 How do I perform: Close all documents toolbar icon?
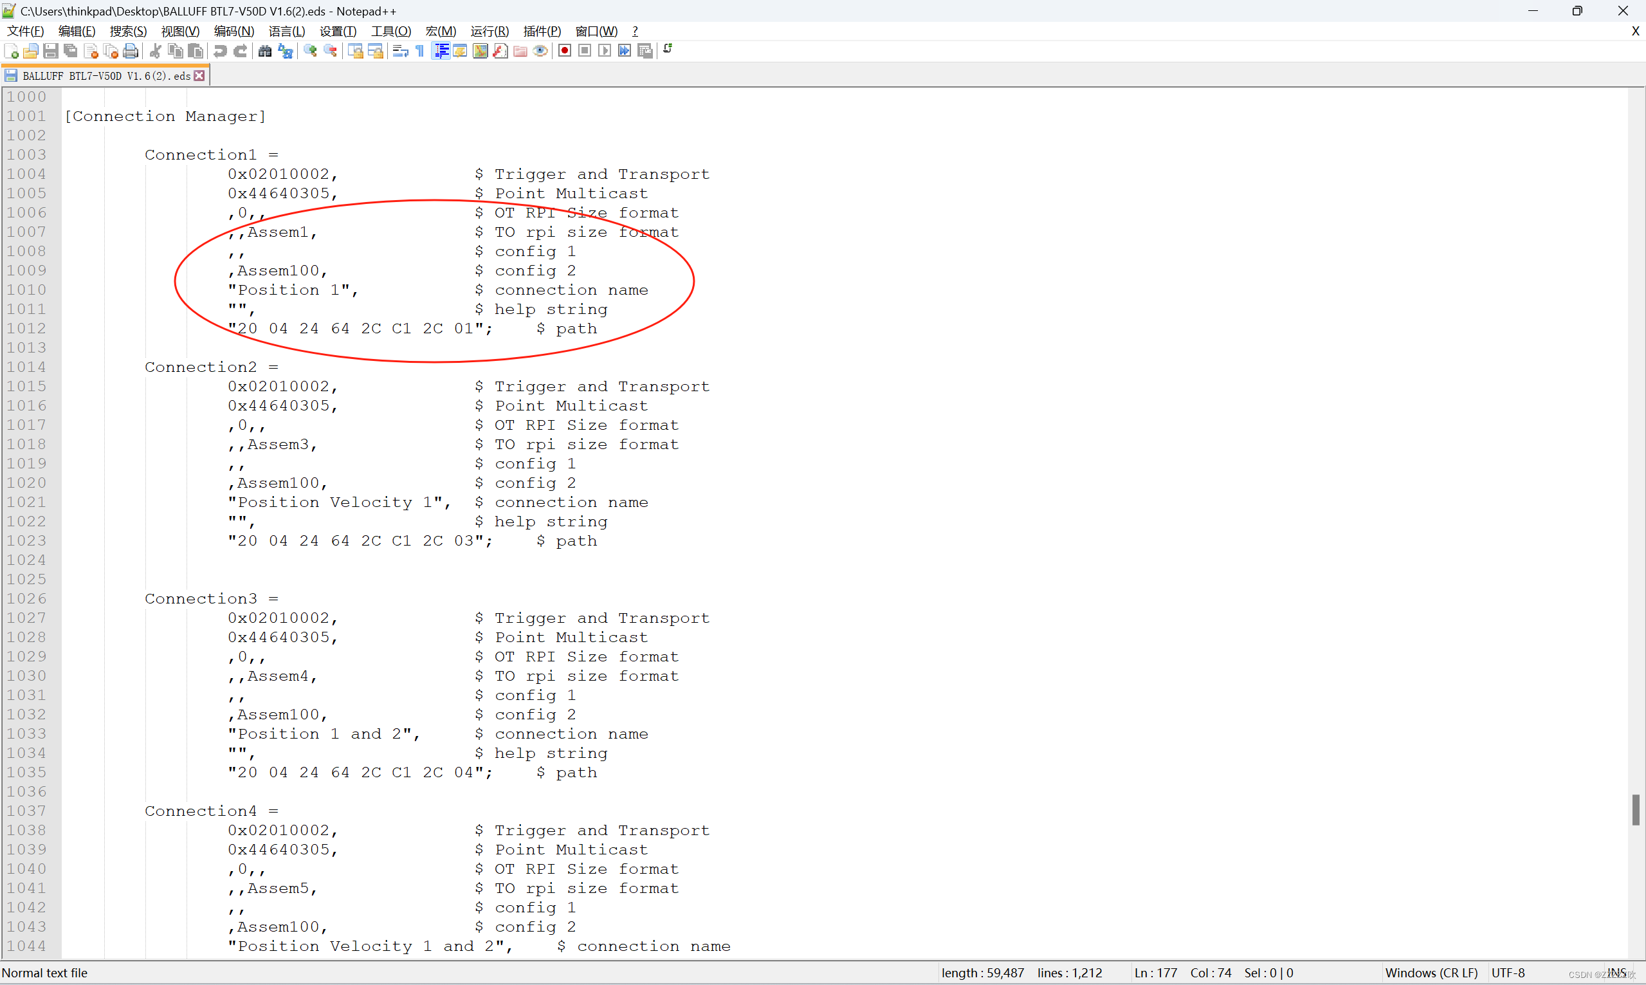111,51
